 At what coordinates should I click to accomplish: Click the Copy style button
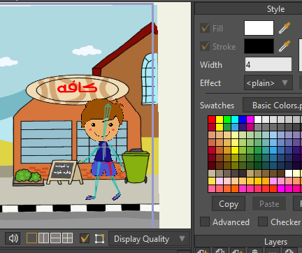(229, 203)
